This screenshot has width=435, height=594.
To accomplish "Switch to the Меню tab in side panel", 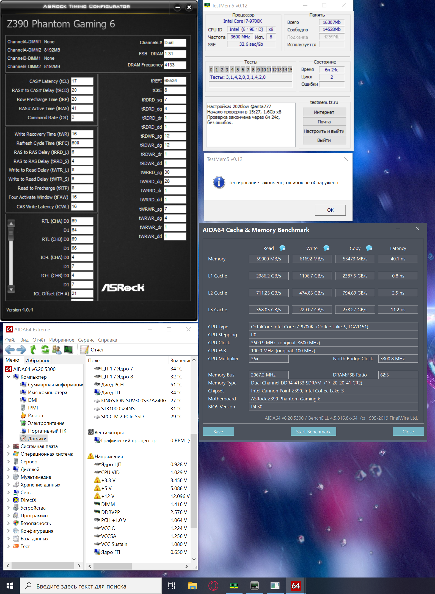I will point(12,360).
